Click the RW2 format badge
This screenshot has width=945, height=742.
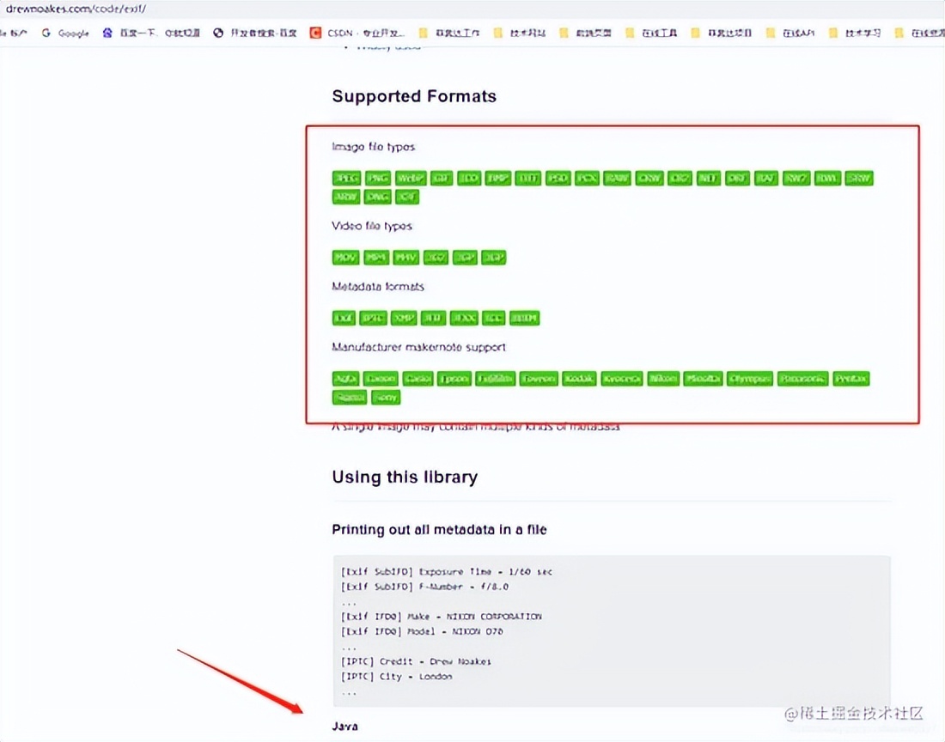pos(796,179)
